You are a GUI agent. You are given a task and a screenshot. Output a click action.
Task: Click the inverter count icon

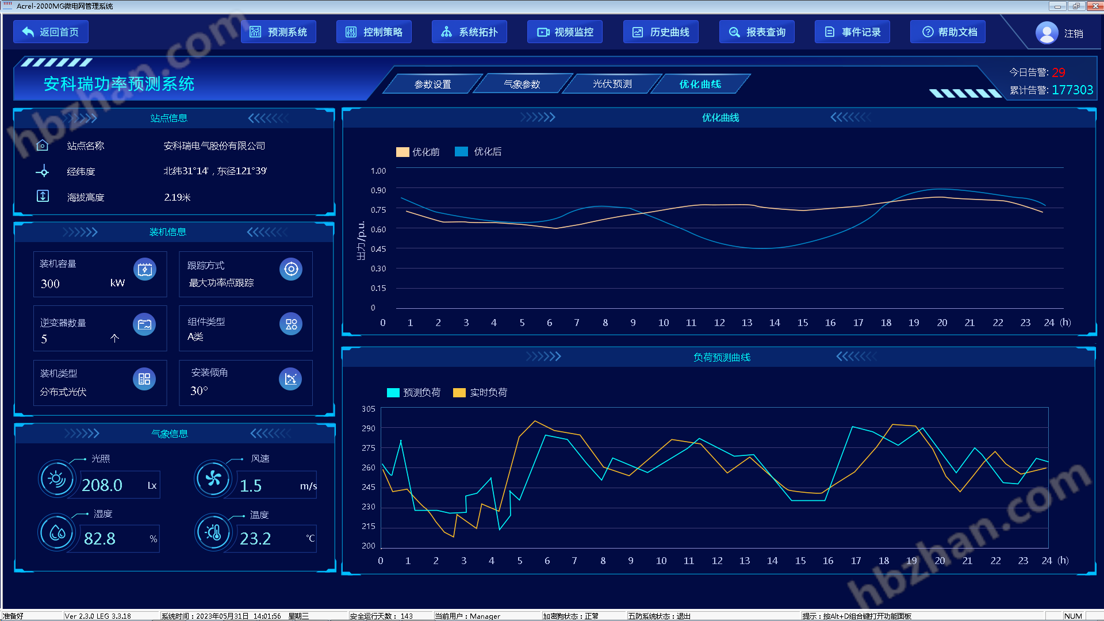(x=144, y=324)
